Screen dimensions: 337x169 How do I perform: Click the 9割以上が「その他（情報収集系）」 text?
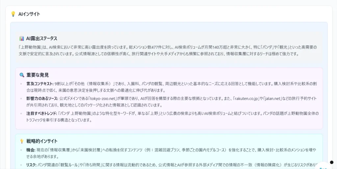click(85, 84)
